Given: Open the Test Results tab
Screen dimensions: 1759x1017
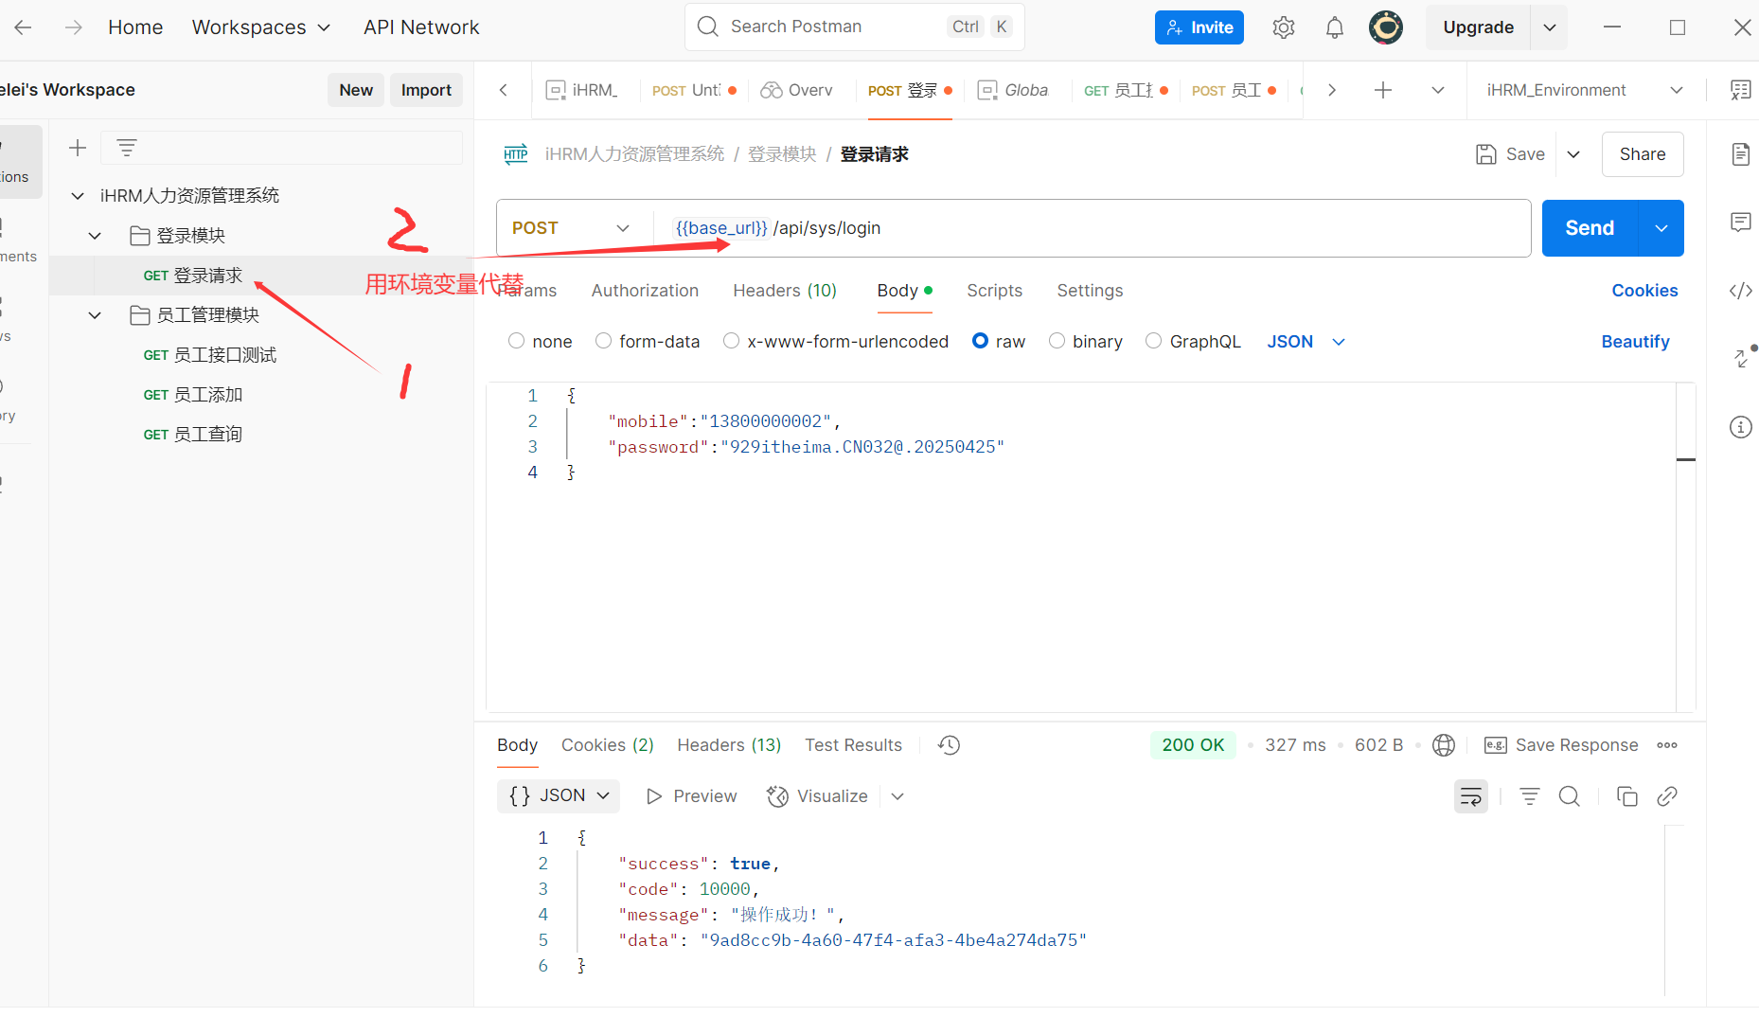Looking at the screenshot, I should (x=853, y=745).
